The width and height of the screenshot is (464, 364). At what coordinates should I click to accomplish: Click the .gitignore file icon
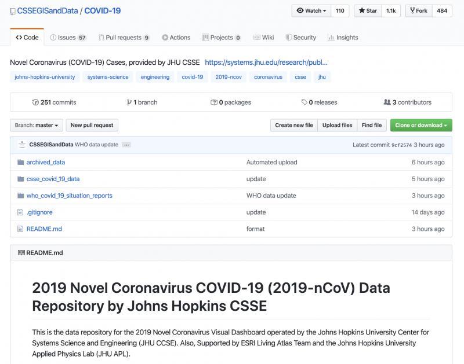tap(20, 212)
